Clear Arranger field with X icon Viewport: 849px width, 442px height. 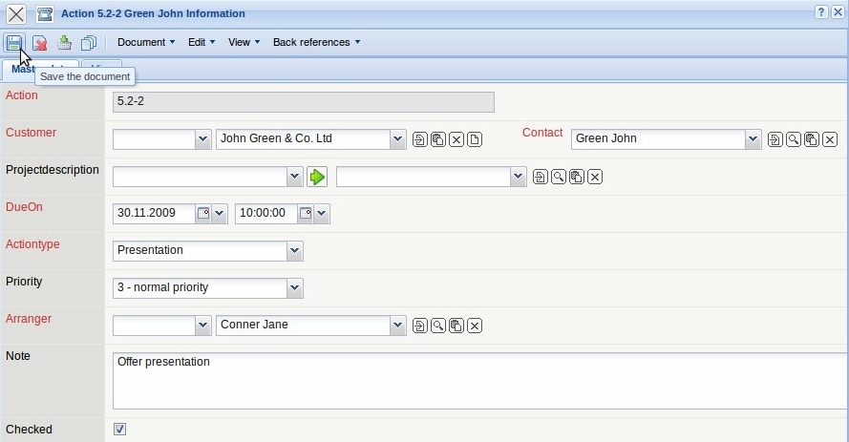coord(475,326)
